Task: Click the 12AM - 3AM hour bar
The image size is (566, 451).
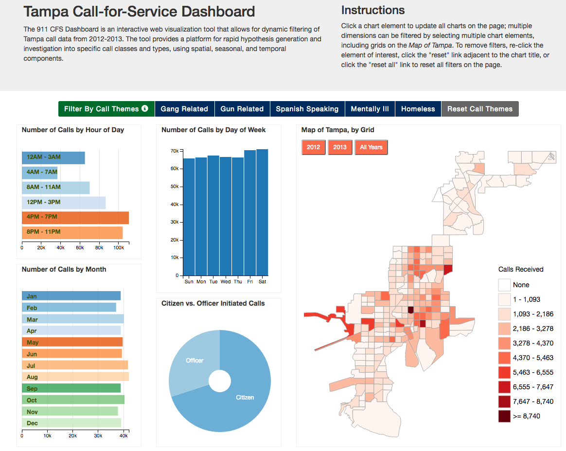Action: (x=53, y=157)
